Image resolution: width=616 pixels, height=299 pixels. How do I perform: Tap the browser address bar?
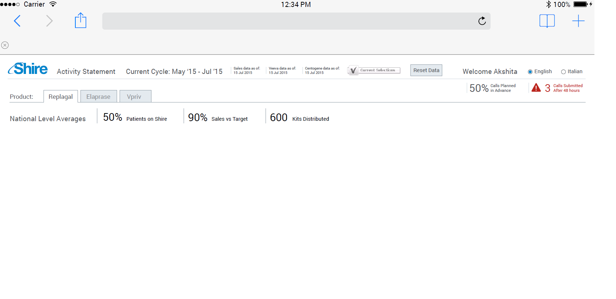pos(296,21)
